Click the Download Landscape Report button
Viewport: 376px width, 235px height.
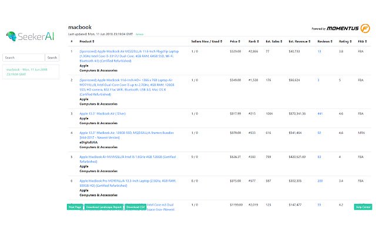coord(104,207)
